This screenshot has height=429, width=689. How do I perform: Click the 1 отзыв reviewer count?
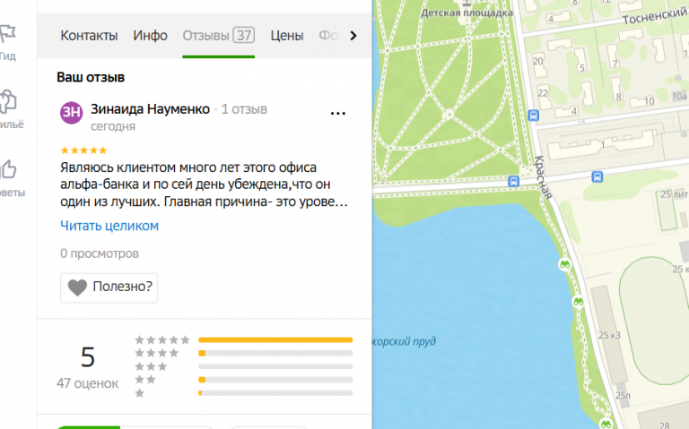[x=244, y=109]
